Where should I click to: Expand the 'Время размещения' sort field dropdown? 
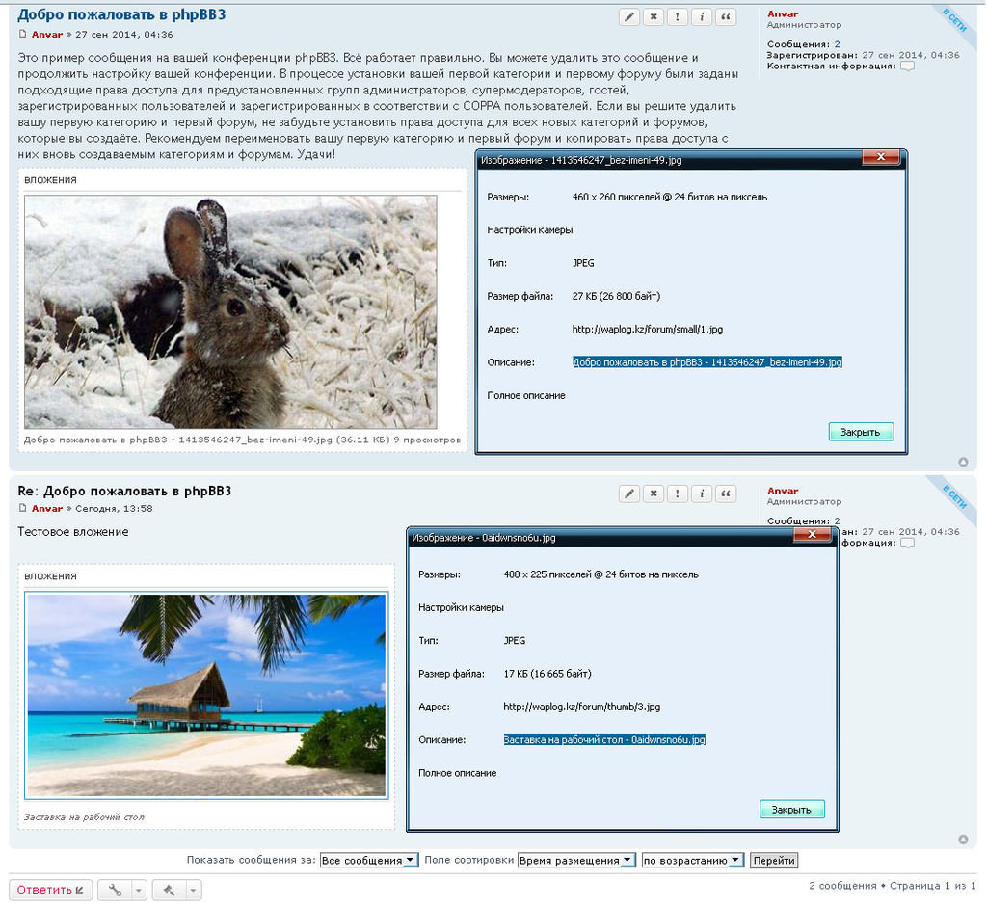point(576,860)
